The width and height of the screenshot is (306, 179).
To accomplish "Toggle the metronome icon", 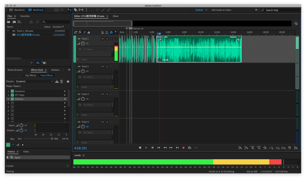I will click(103, 32).
